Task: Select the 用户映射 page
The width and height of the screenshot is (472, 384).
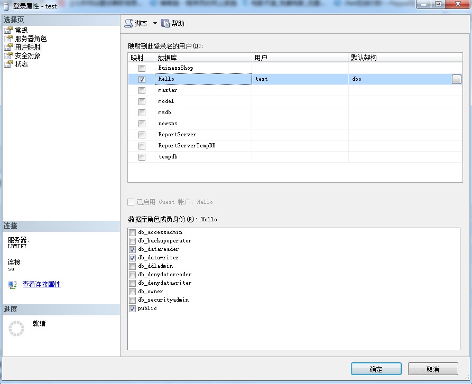Action: [27, 47]
